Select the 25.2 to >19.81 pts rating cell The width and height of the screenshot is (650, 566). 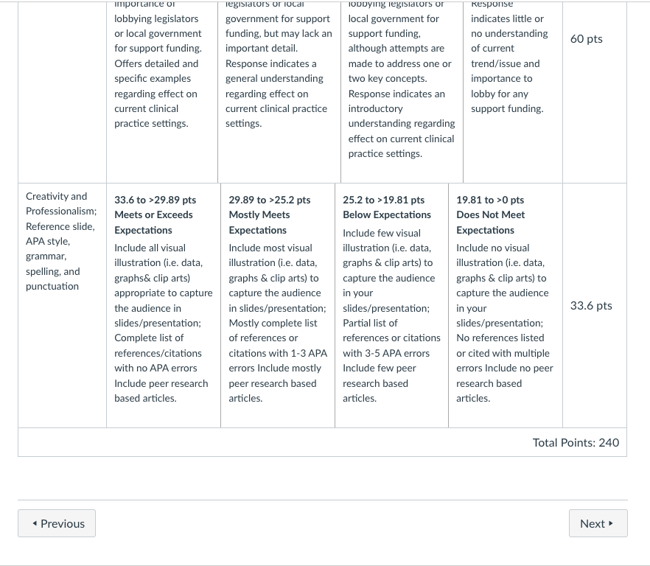tap(392, 305)
